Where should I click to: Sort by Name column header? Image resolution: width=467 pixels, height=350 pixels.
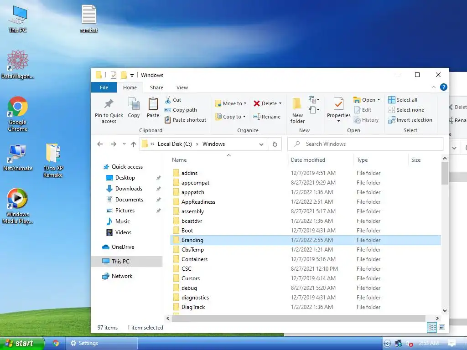click(179, 160)
